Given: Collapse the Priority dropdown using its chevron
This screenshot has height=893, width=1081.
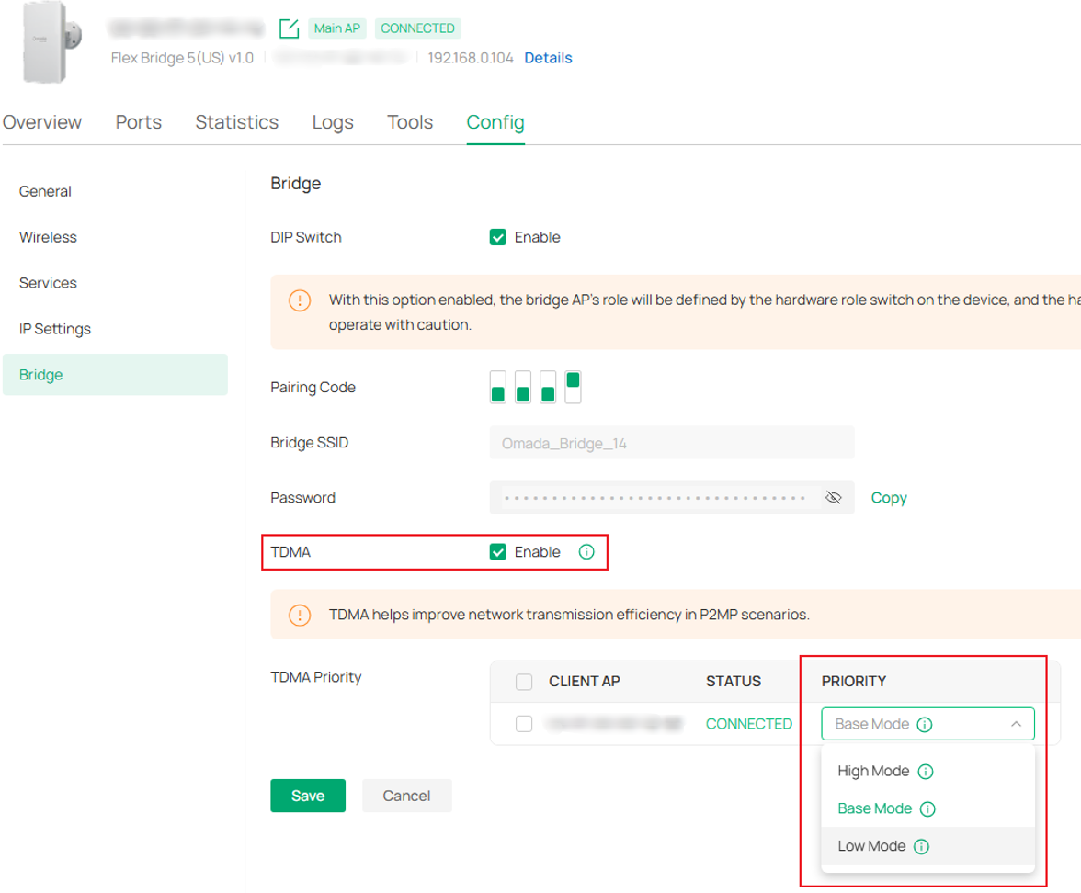Looking at the screenshot, I should click(1016, 724).
